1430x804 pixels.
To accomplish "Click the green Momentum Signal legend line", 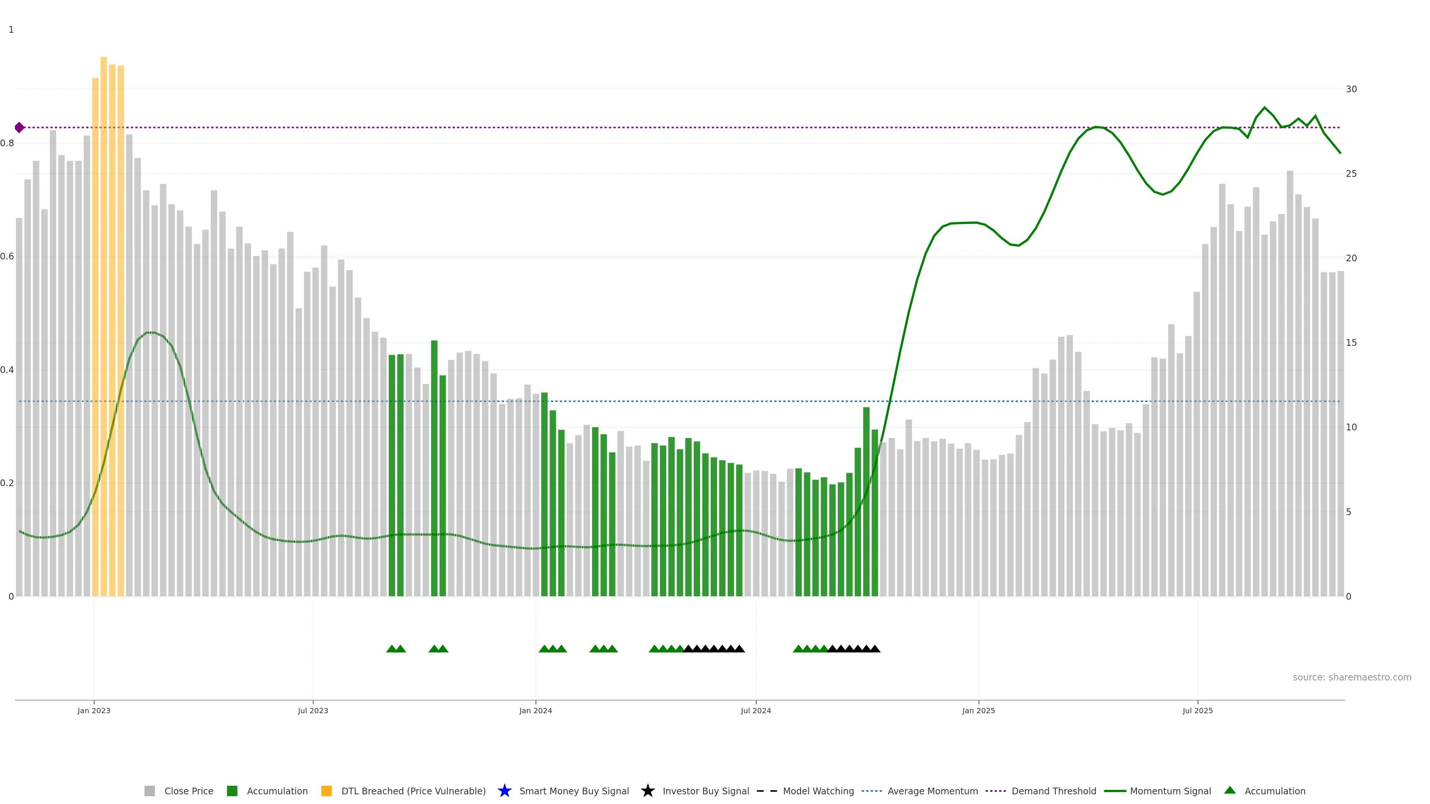I will [x=1115, y=791].
